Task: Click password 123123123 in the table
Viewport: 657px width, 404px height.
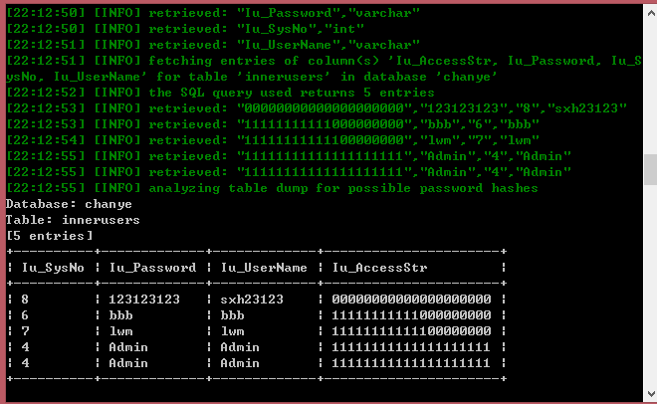Action: (x=144, y=300)
